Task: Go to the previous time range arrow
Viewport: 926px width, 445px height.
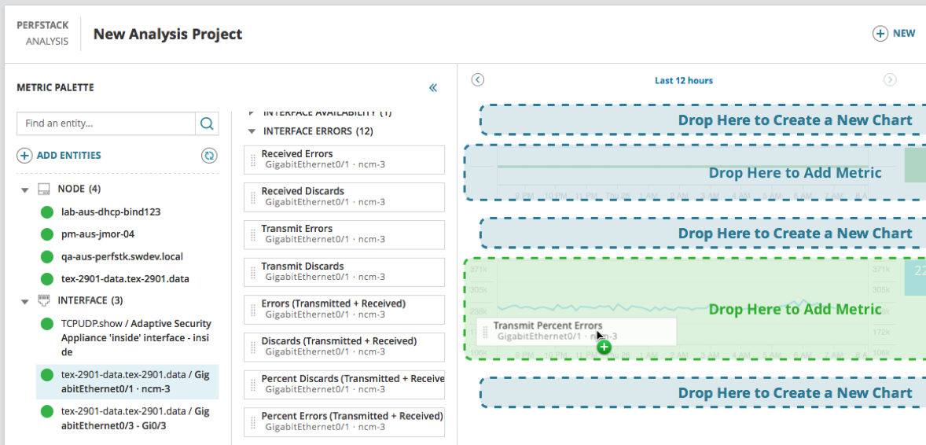Action: pos(478,79)
